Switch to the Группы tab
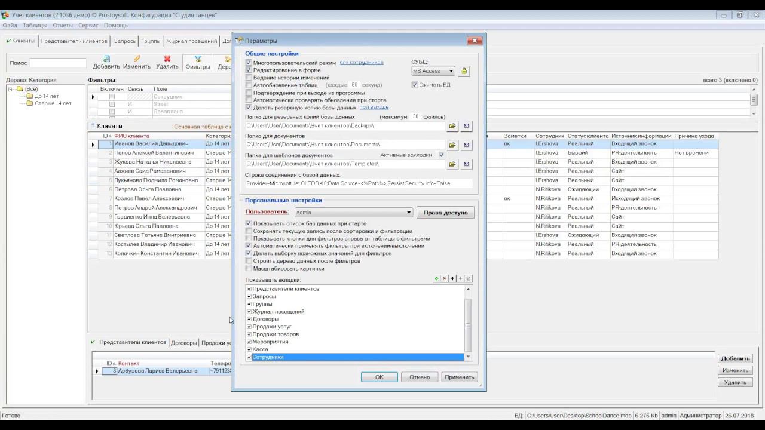This screenshot has height=430, width=765. coord(151,41)
